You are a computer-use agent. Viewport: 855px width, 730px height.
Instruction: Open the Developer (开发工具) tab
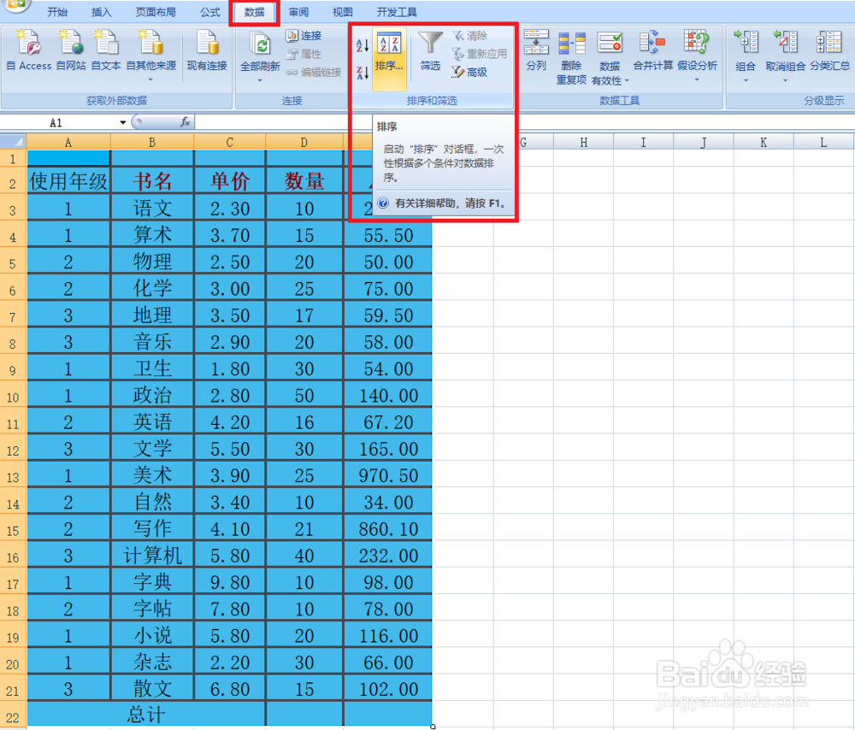[397, 12]
